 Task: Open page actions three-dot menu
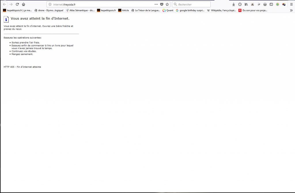156,4
